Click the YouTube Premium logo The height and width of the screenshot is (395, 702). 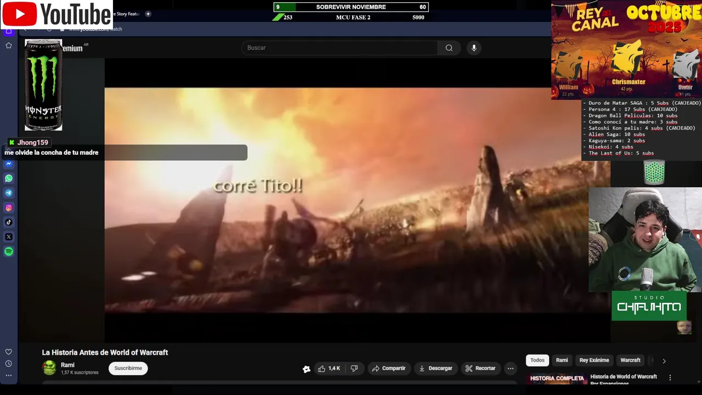tap(72, 48)
